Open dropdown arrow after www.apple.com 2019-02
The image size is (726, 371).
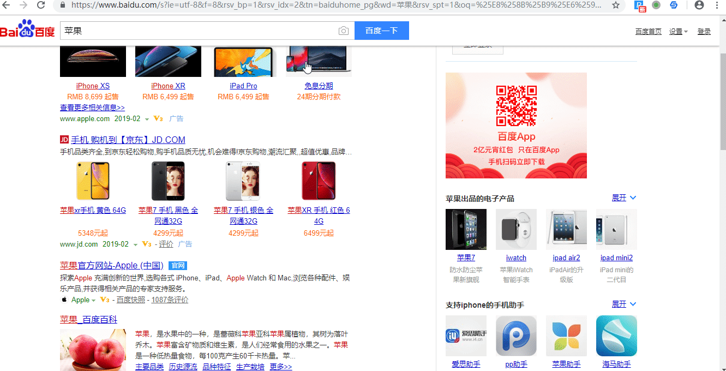pos(147,119)
